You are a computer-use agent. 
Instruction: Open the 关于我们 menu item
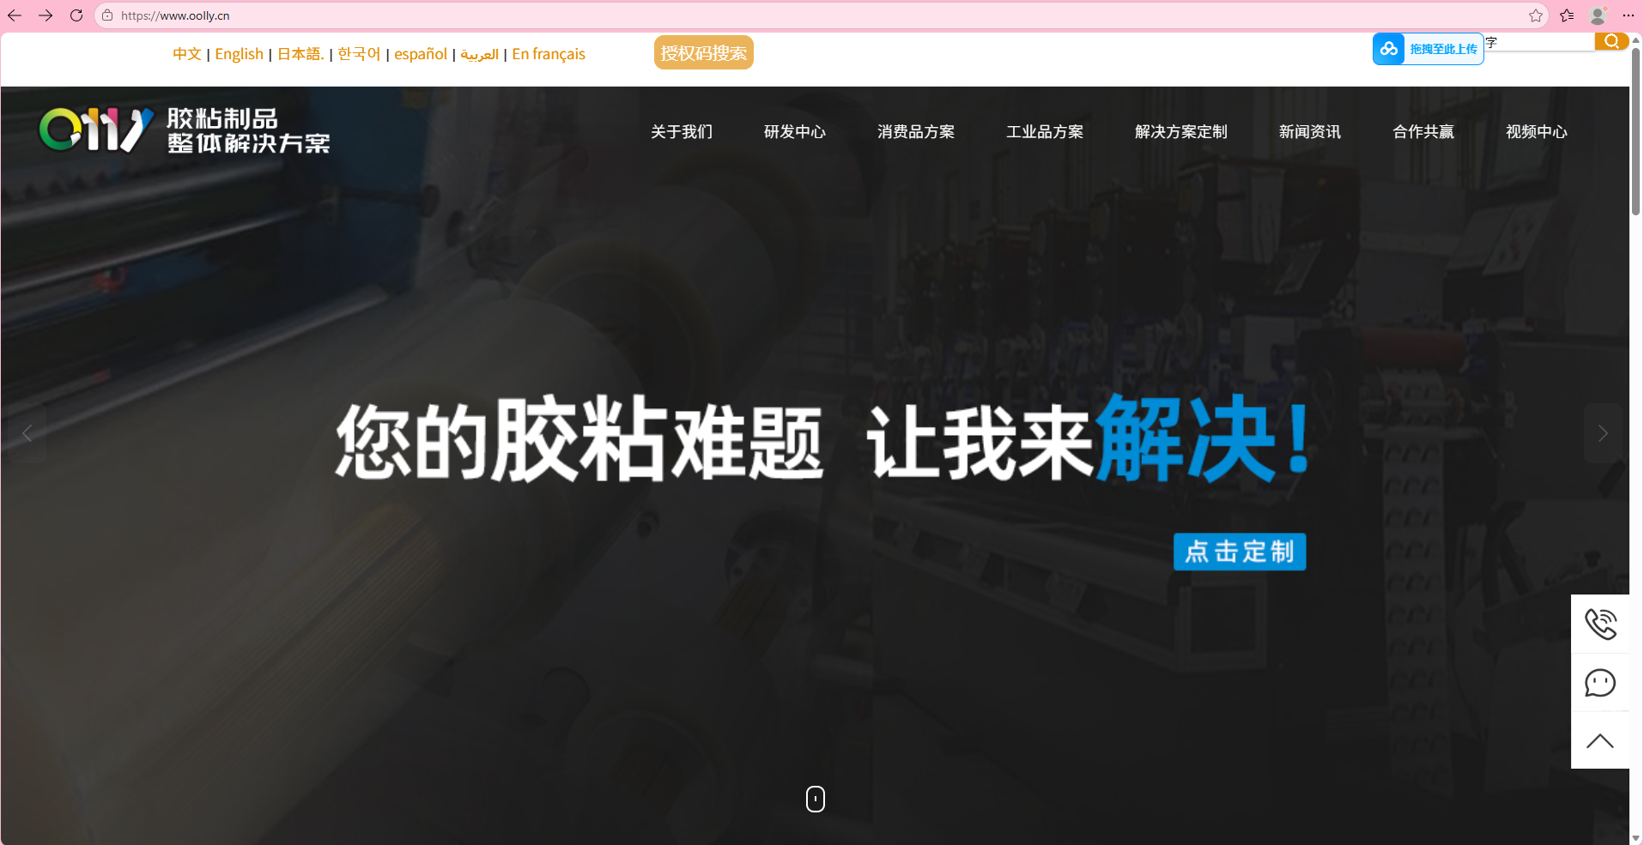(682, 131)
